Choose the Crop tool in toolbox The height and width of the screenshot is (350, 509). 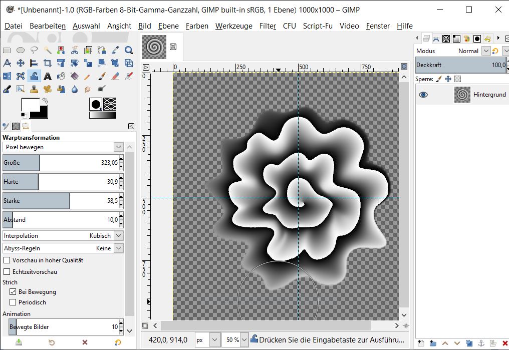point(48,63)
